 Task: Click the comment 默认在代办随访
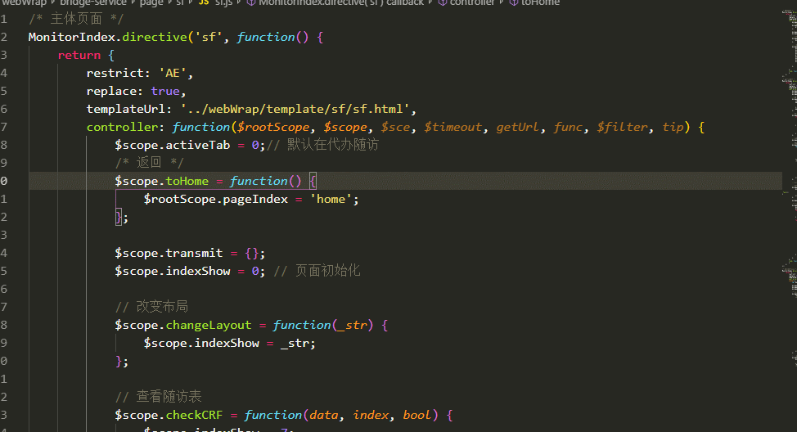click(333, 145)
